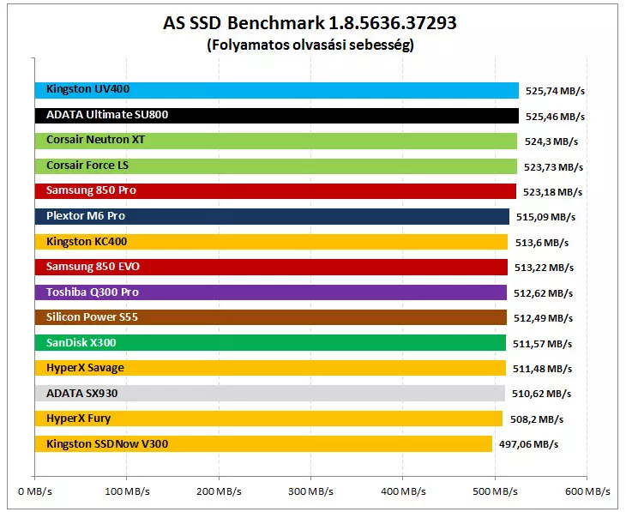Click the 525,46 MB/s value
The height and width of the screenshot is (512, 626).
[x=555, y=117]
